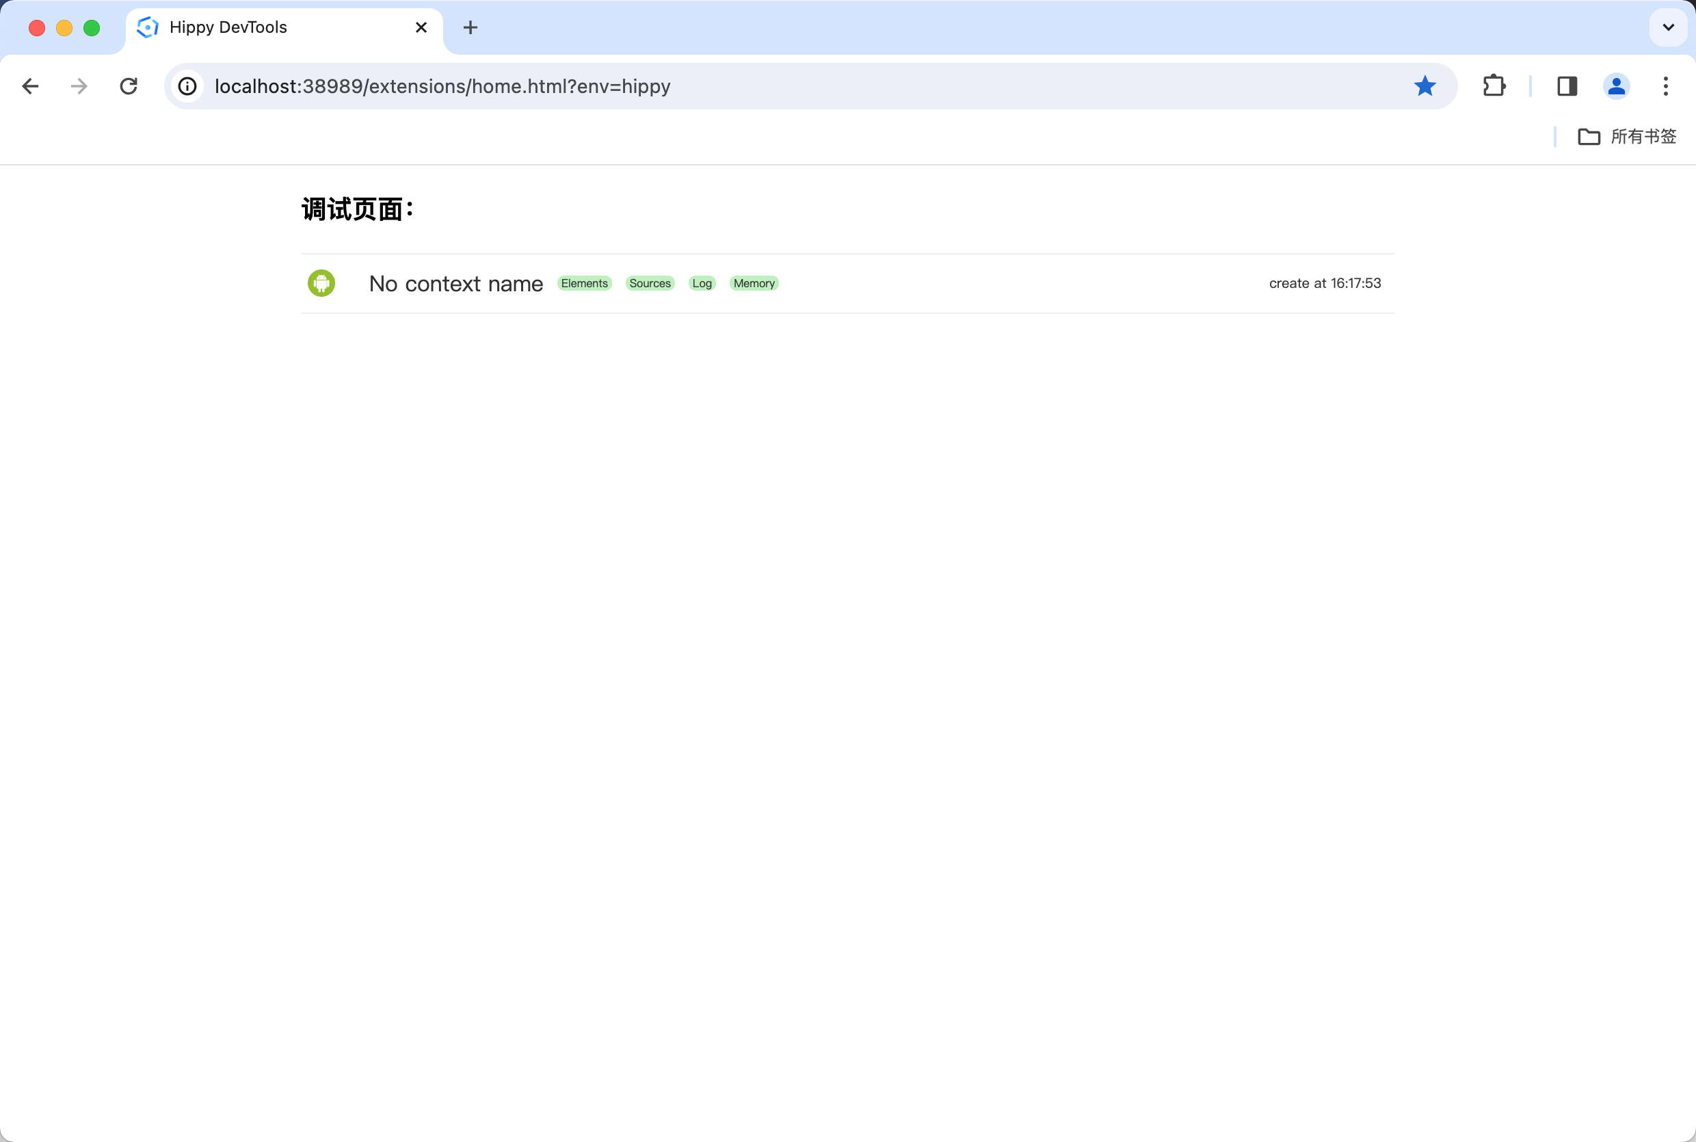1696x1142 pixels.
Task: Close the Hippy DevTools tab
Action: click(421, 27)
